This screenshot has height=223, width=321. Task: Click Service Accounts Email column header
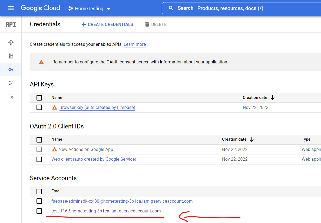pyautogui.click(x=56, y=191)
